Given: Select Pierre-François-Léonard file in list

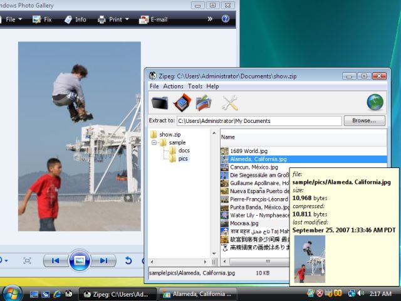Looking at the screenshot, I should click(259, 199).
